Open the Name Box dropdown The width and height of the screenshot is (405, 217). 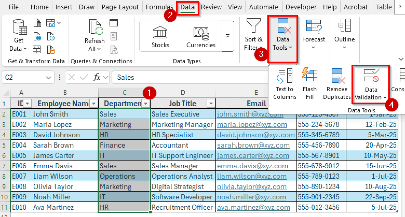point(48,77)
